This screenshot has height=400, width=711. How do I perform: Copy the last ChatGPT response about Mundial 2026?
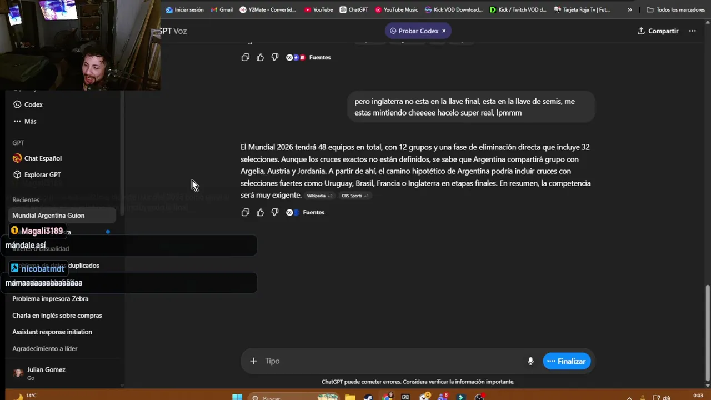coord(245,212)
